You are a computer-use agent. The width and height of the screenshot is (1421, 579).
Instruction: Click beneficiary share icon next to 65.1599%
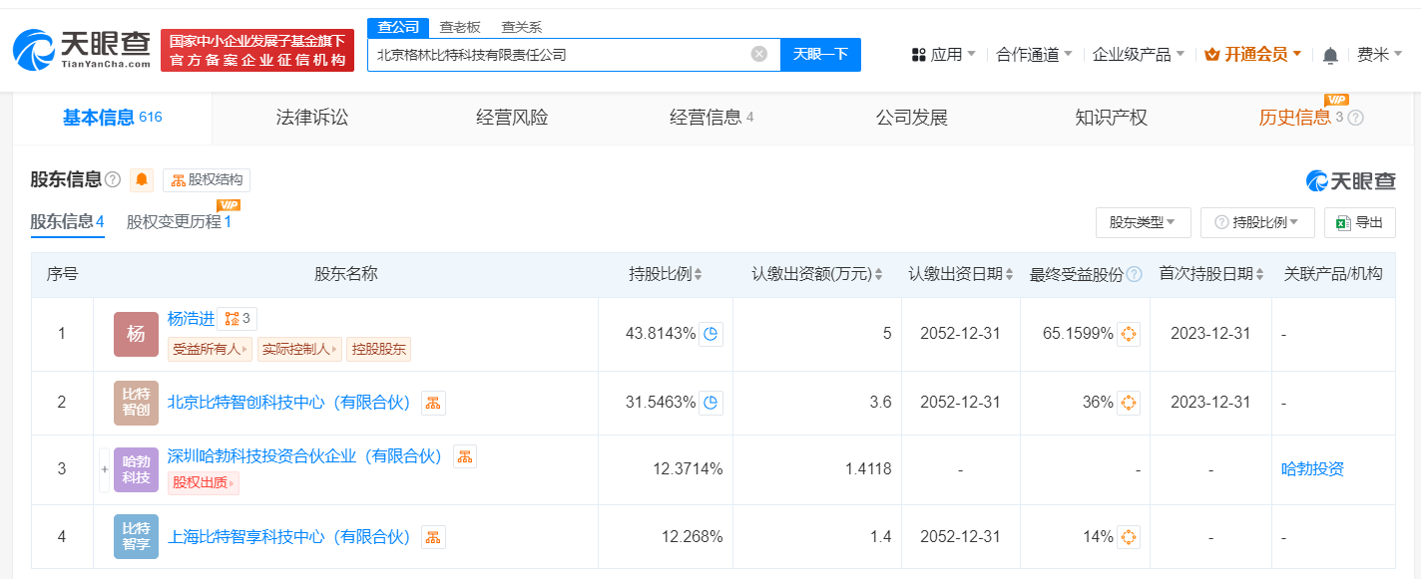[1129, 334]
